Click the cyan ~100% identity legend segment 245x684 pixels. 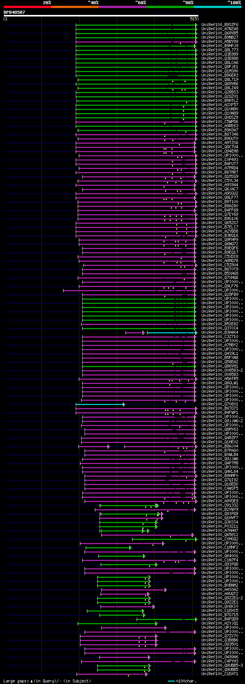[x=217, y=7]
